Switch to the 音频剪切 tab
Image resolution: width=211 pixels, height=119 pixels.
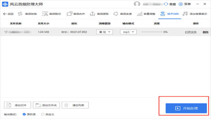coord(51,14)
